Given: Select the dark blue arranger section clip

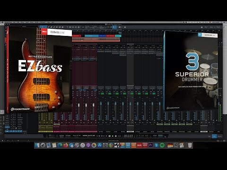Looking at the screenshot, I should (102, 36).
